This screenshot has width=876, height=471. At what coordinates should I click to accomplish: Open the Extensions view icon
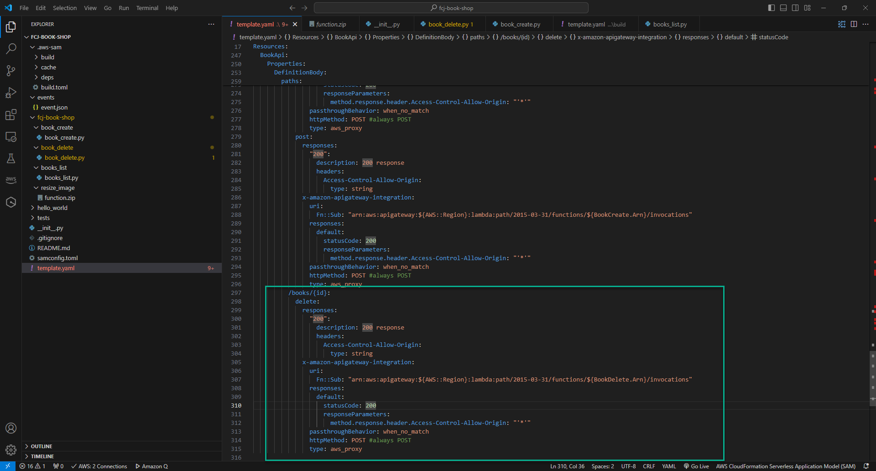tap(11, 115)
